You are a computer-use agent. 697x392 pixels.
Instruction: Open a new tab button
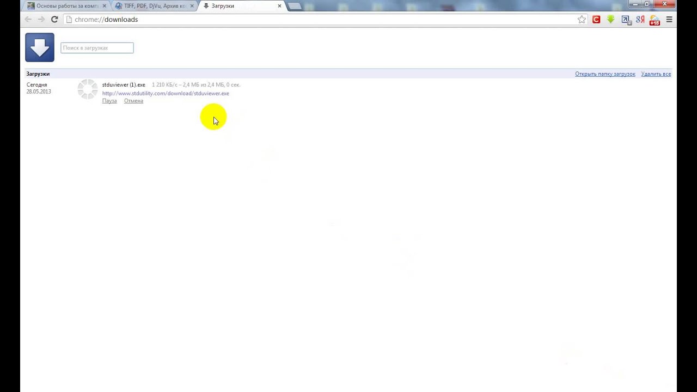[x=294, y=6]
